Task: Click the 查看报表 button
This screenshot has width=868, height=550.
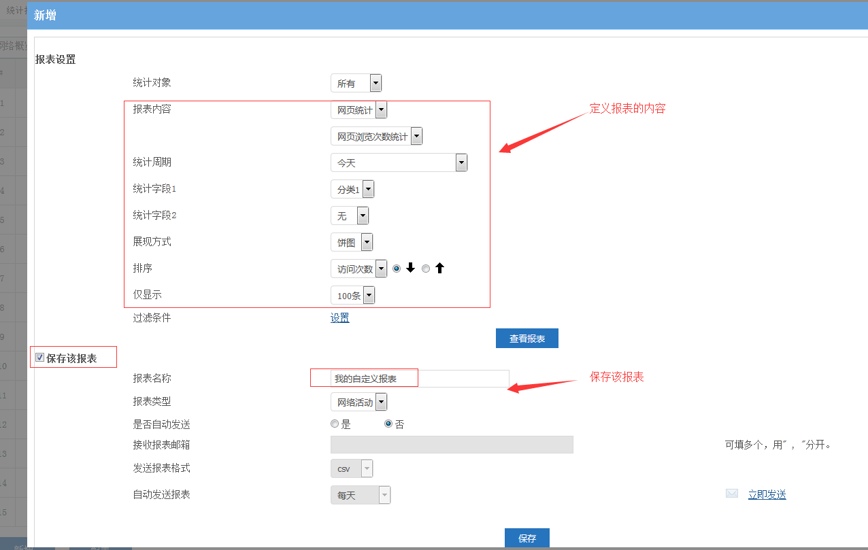Action: pos(527,338)
